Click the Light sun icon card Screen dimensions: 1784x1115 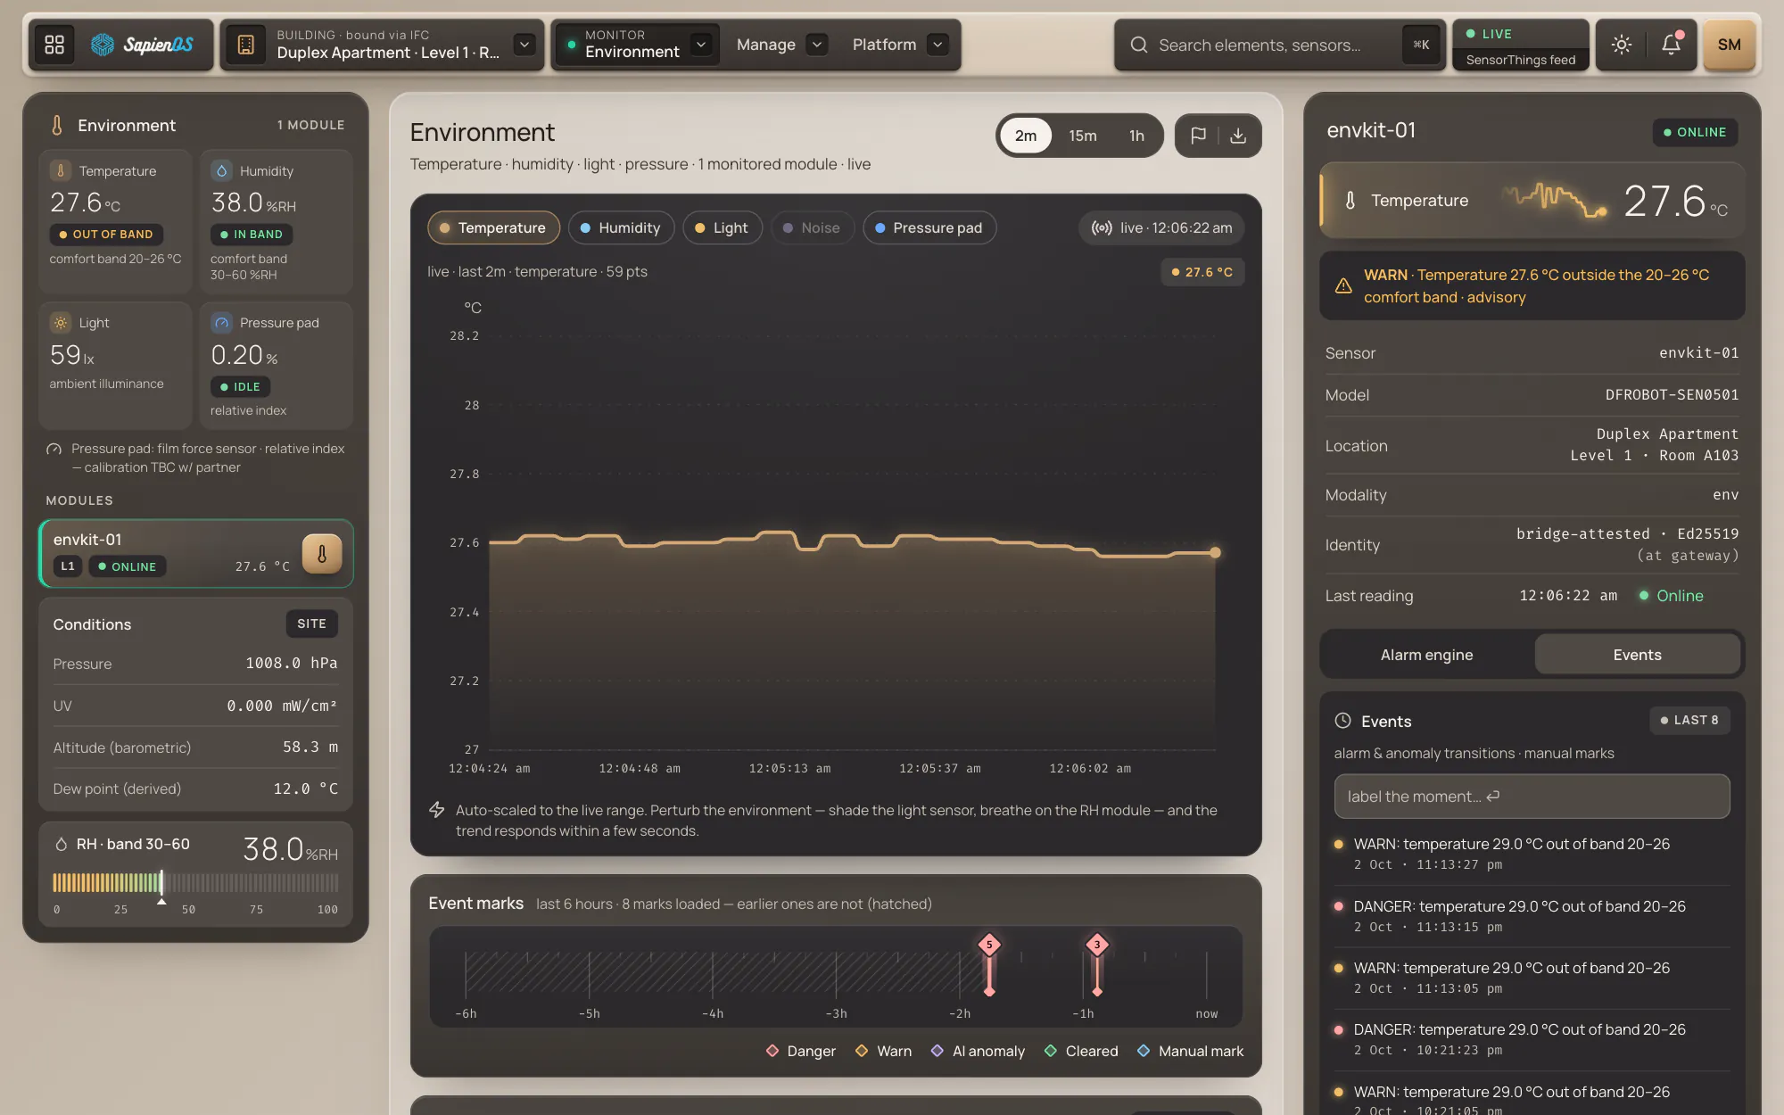tap(61, 323)
